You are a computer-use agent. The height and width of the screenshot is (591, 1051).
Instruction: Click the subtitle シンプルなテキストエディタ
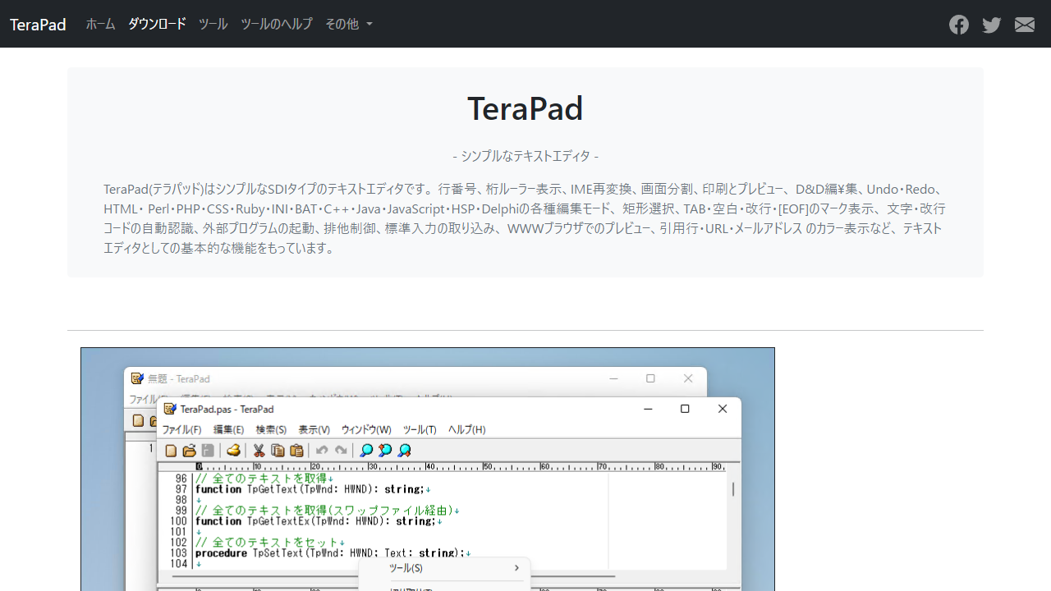point(525,156)
